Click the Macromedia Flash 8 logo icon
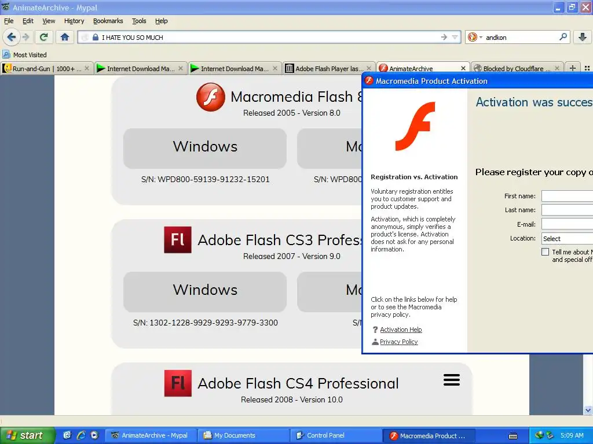This screenshot has height=444, width=593. pos(211,97)
